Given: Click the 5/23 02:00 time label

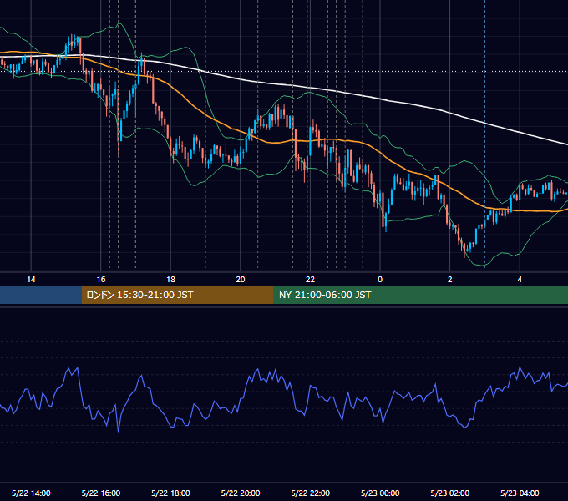Looking at the screenshot, I should coord(450,493).
